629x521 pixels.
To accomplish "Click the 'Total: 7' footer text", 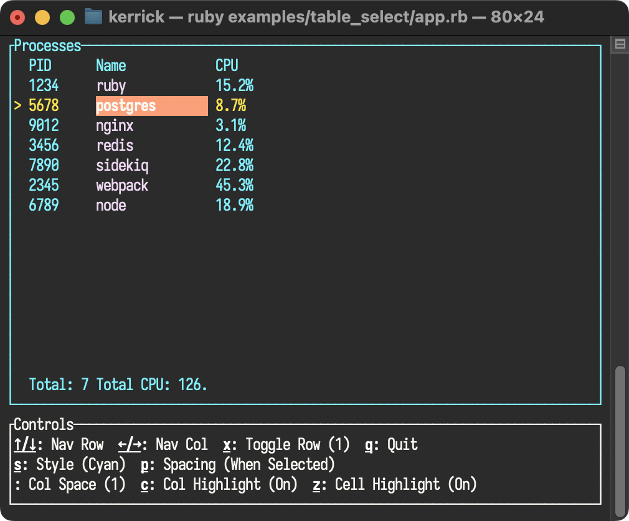I will point(59,385).
